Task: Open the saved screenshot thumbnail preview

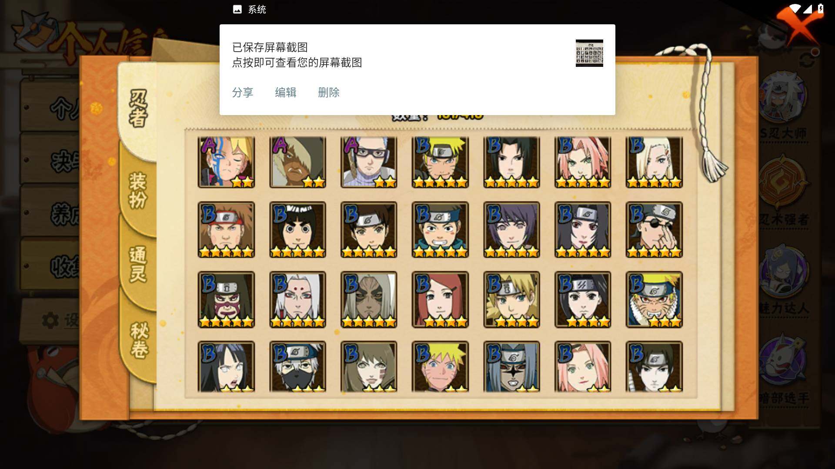Action: point(589,53)
